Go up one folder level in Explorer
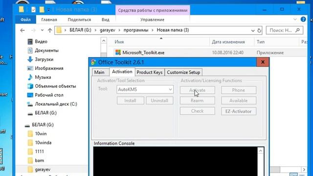The width and height of the screenshot is (313, 176). pos(50,30)
